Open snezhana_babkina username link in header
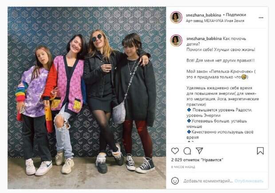Image resolution: width=275 pixels, height=193 pixels. 204,15
